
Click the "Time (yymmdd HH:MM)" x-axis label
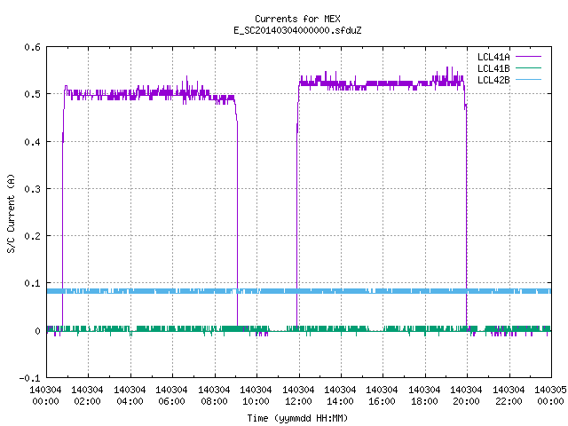(297, 418)
